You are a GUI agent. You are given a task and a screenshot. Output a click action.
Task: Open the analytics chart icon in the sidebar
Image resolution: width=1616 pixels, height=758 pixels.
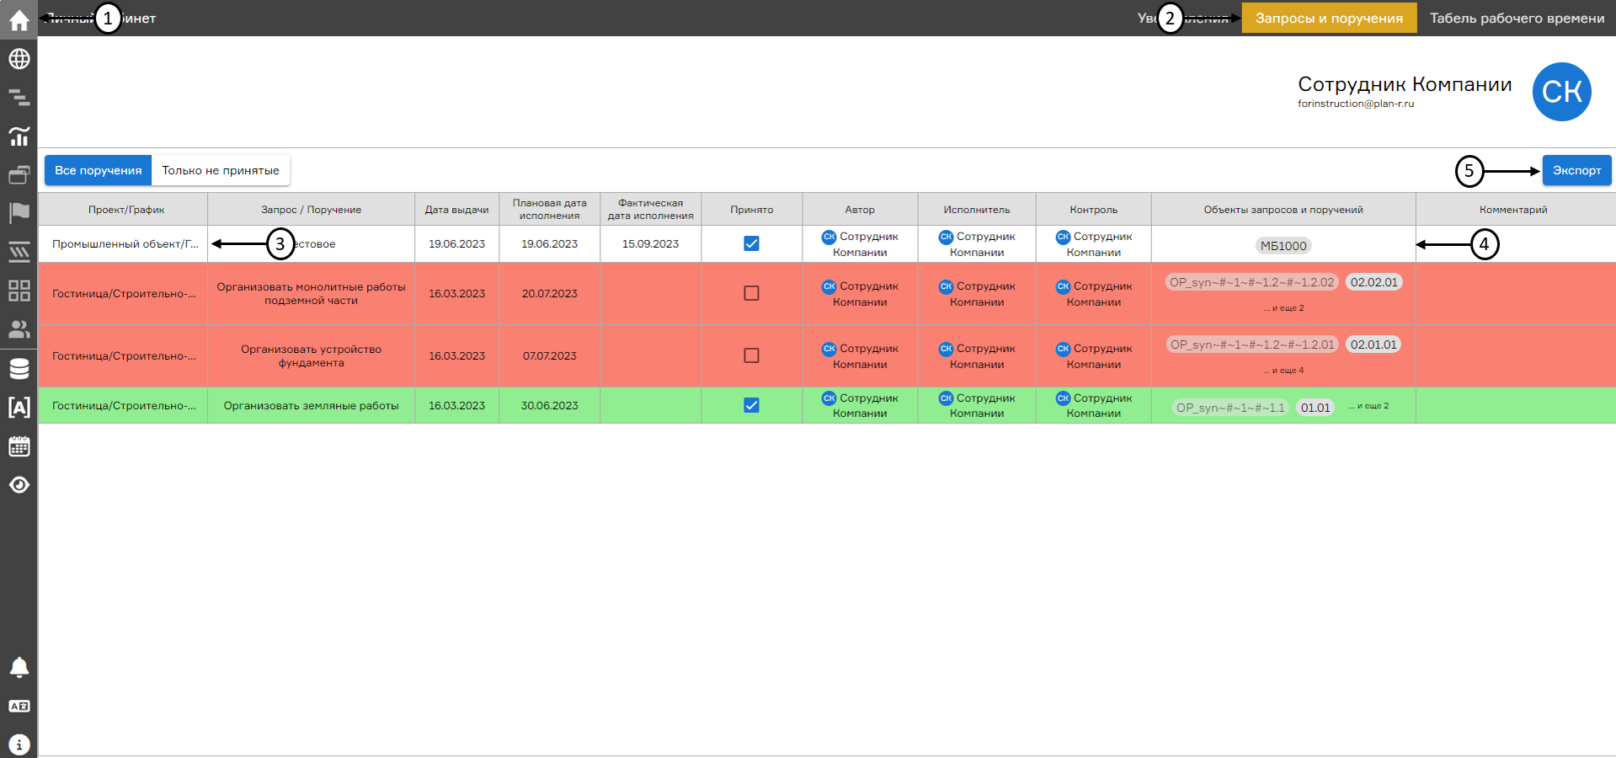click(19, 136)
